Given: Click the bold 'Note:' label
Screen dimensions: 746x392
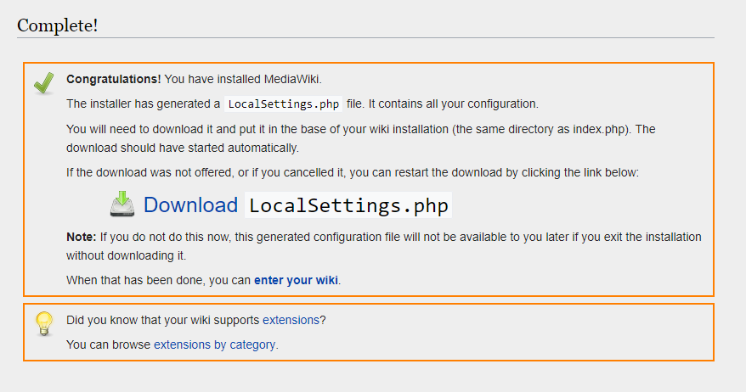Looking at the screenshot, I should click(82, 237).
